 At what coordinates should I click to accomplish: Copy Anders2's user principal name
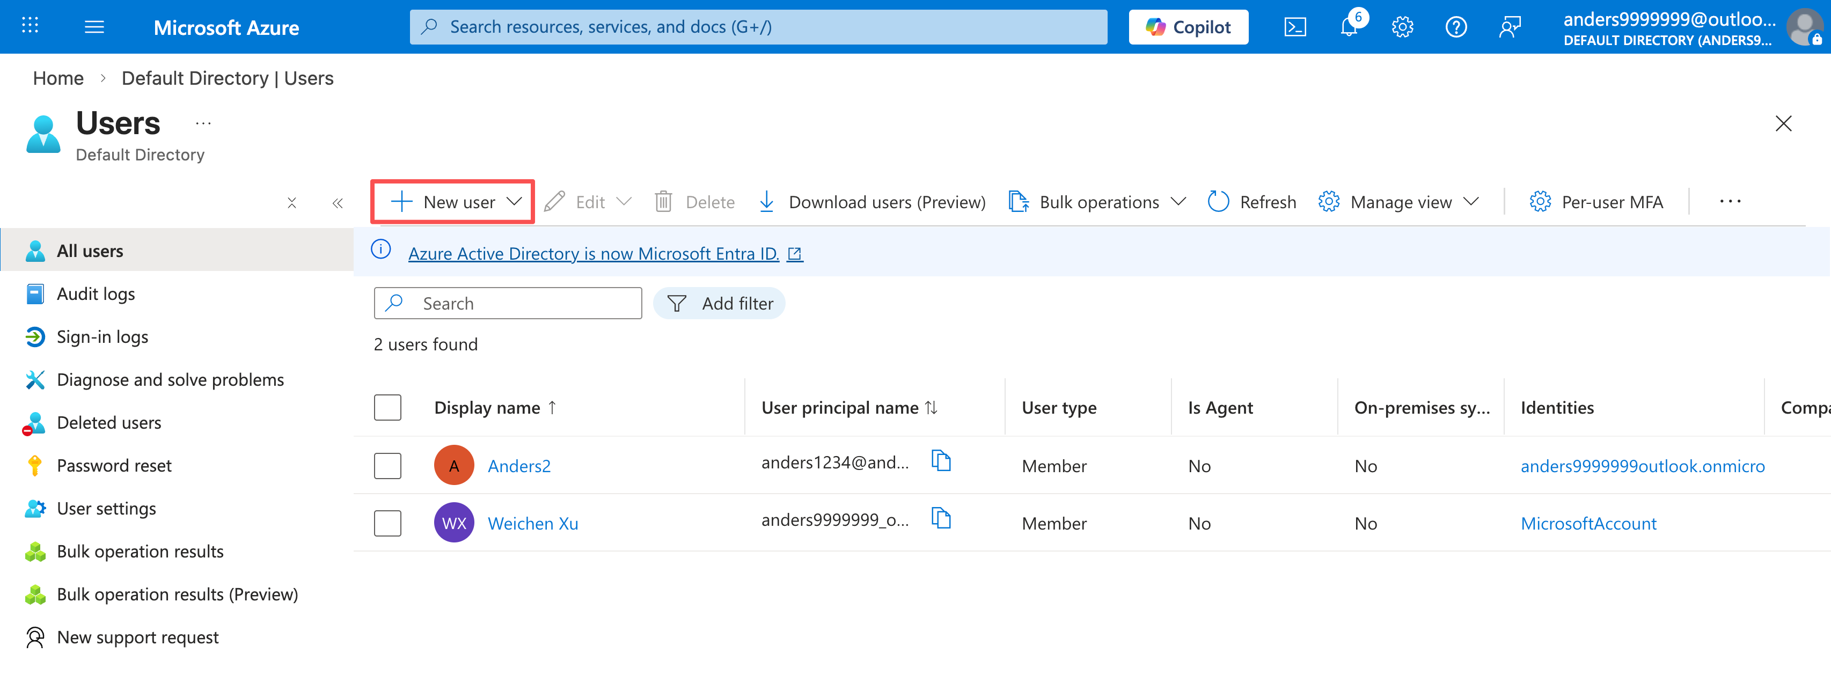[x=942, y=461]
